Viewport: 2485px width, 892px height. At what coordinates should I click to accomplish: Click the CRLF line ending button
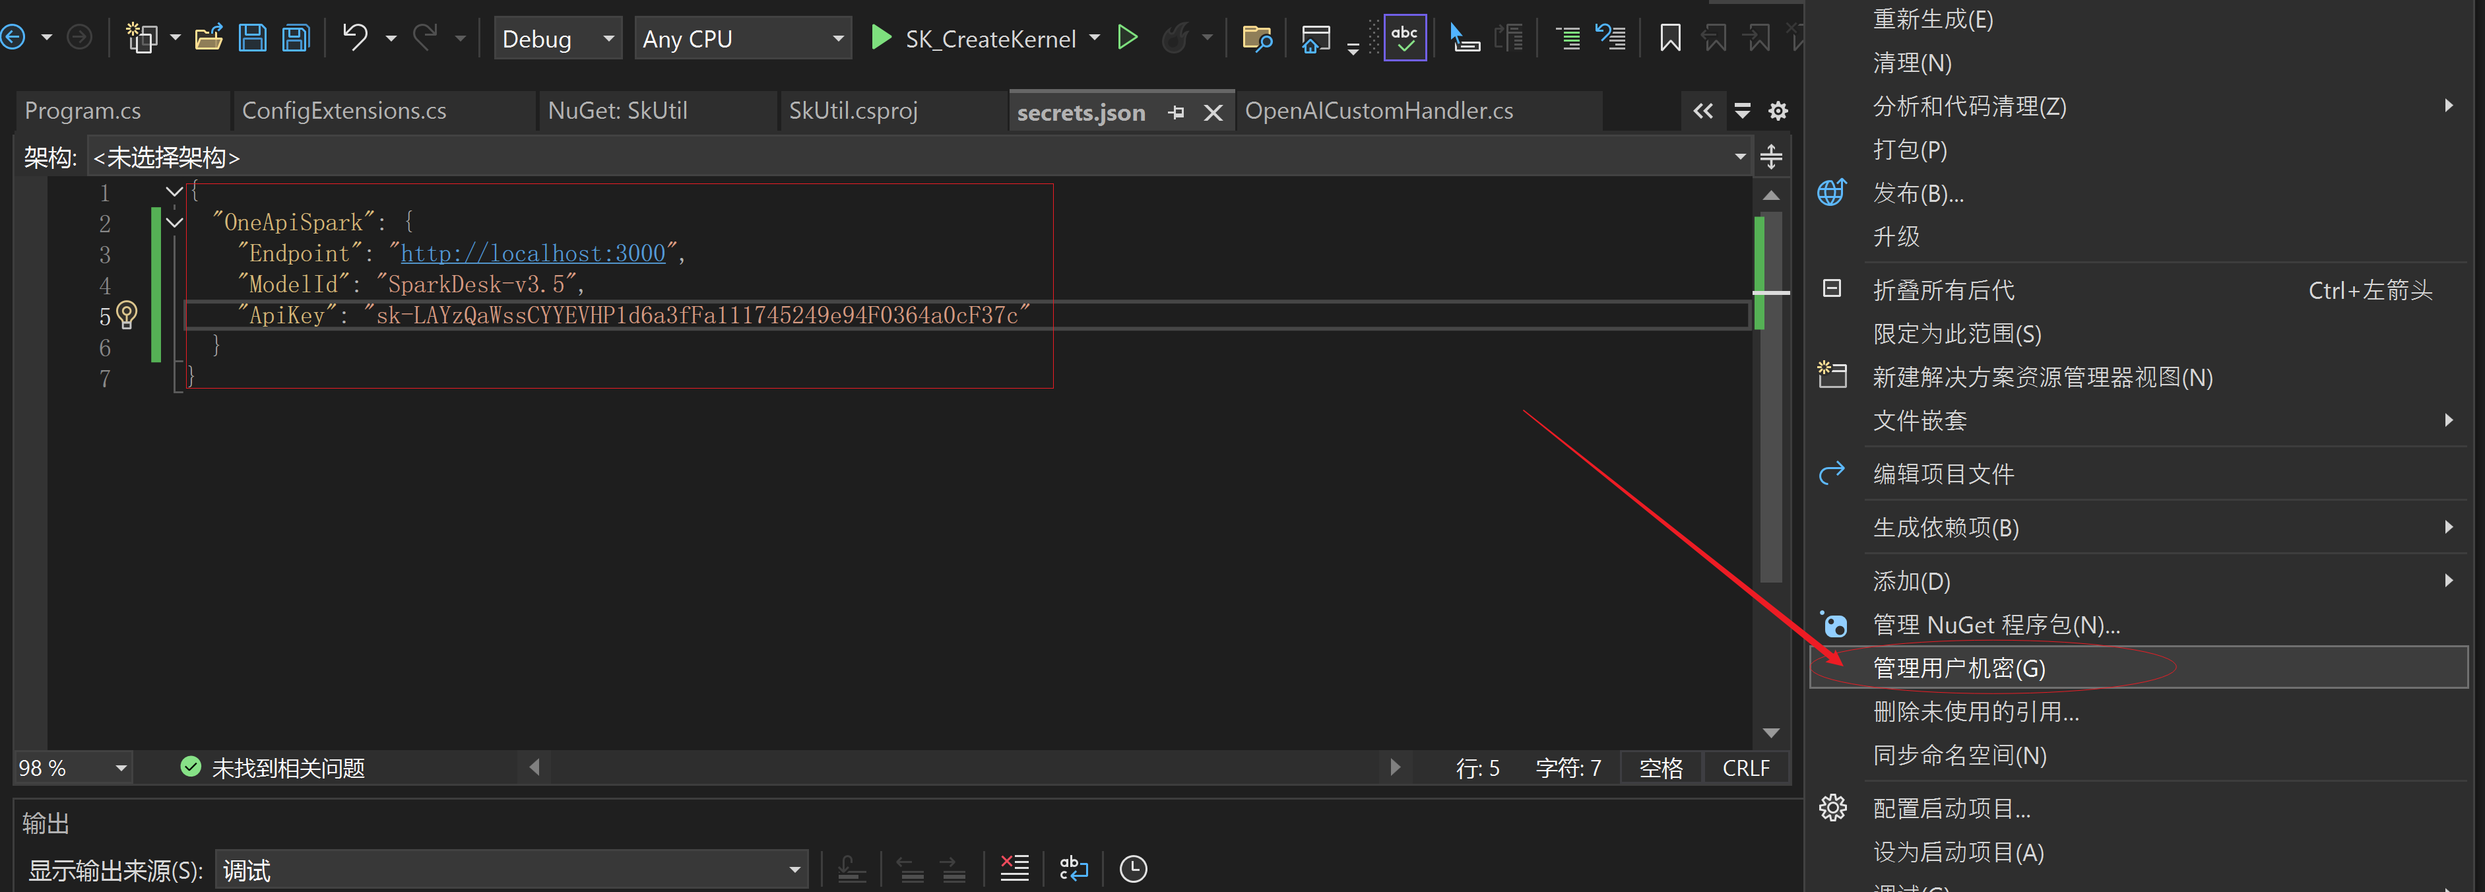pyautogui.click(x=1745, y=767)
